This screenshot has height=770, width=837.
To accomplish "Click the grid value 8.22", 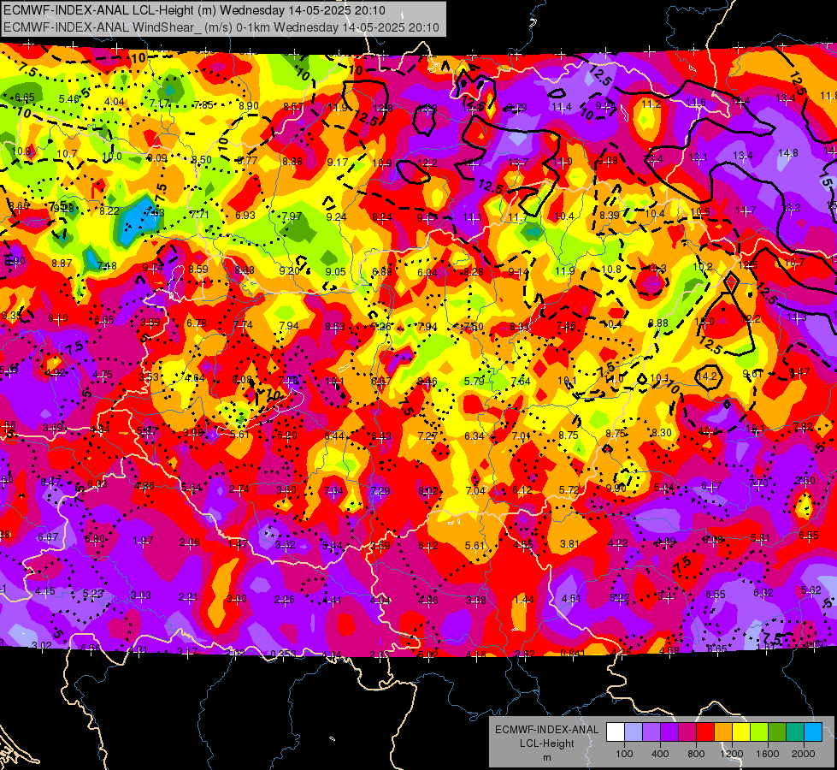I will coord(109,211).
